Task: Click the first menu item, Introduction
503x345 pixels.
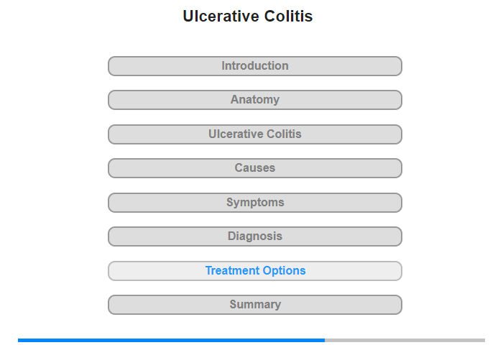Action: (254, 66)
